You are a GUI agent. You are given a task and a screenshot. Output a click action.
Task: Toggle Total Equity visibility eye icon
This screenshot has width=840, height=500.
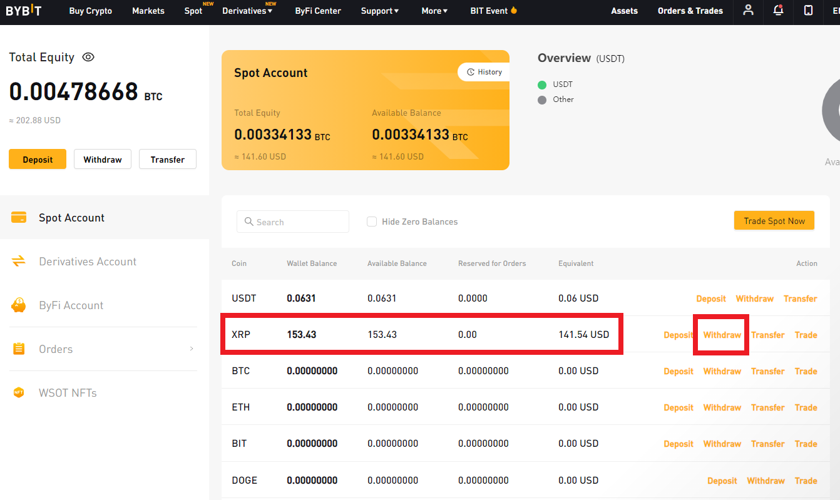(88, 57)
